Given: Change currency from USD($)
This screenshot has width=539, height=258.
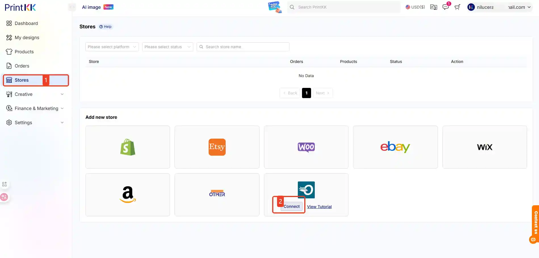Looking at the screenshot, I should point(415,7).
